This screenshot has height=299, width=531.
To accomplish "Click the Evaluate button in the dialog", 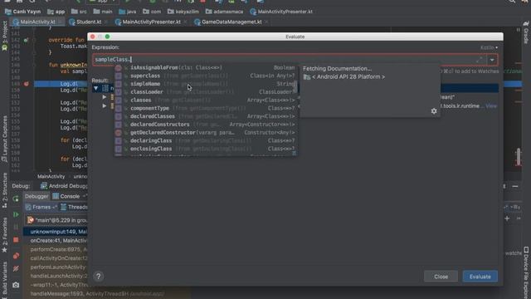I will [480, 277].
